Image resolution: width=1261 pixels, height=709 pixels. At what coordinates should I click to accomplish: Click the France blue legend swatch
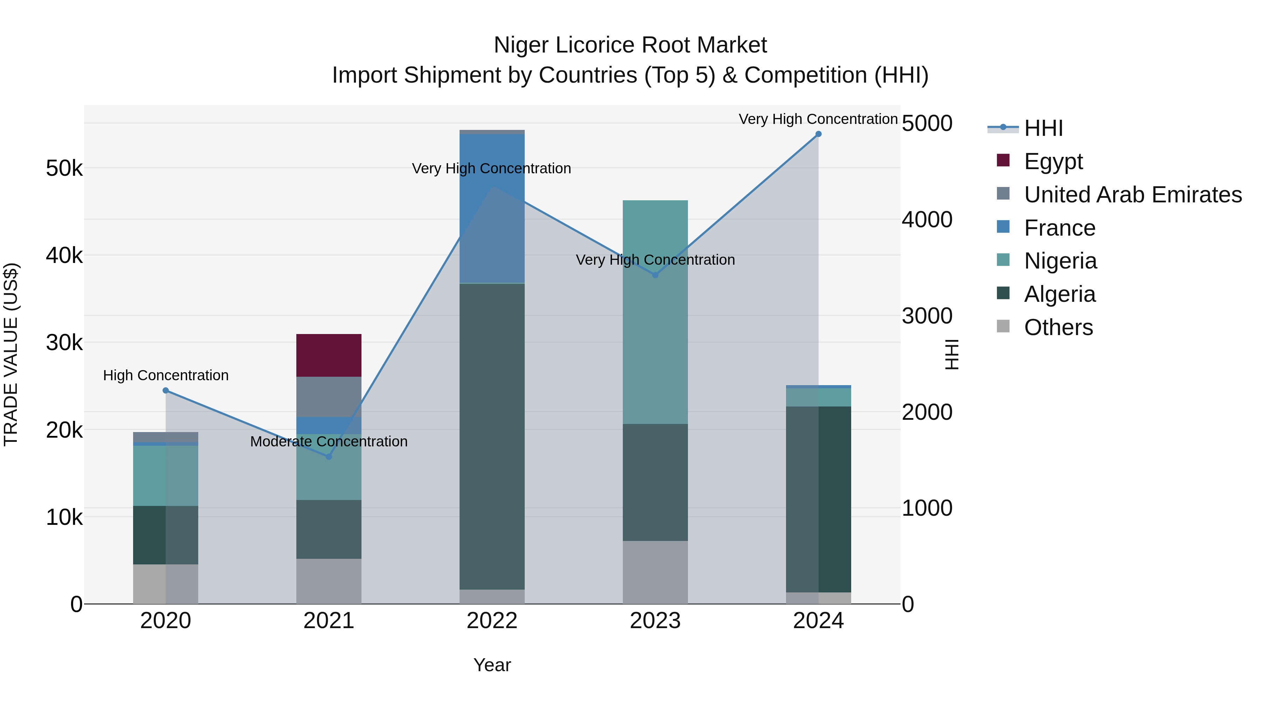pos(1003,227)
